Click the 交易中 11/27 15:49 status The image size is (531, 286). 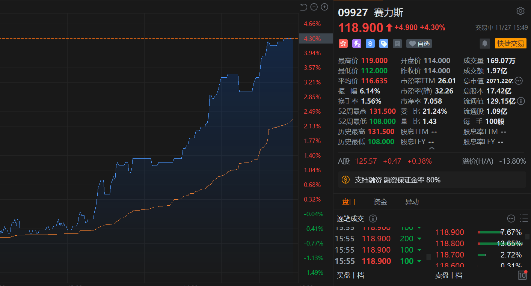click(502, 28)
